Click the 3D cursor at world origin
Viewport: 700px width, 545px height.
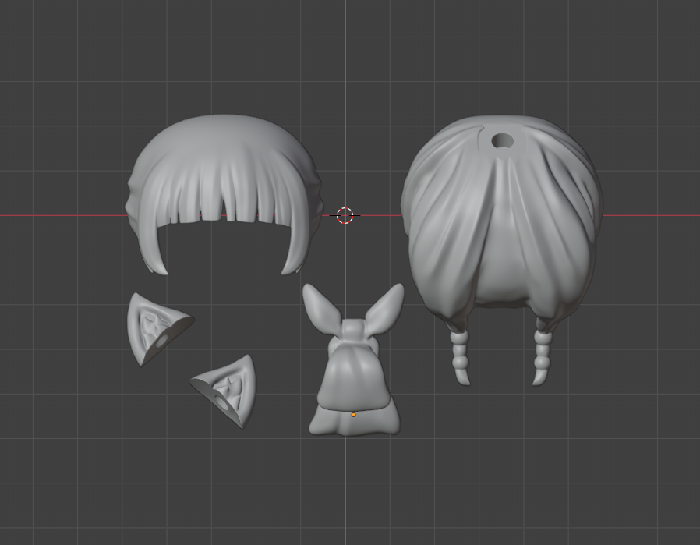(345, 216)
